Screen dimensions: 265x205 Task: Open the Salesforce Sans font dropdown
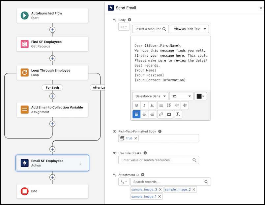tap(150, 96)
